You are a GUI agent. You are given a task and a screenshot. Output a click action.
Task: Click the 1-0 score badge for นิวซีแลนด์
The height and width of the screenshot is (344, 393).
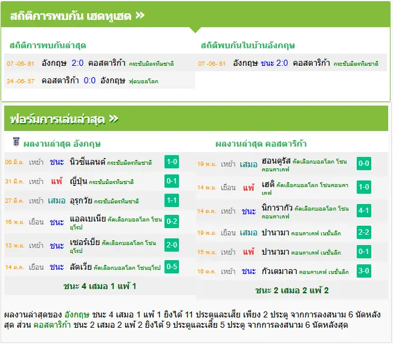click(x=172, y=162)
